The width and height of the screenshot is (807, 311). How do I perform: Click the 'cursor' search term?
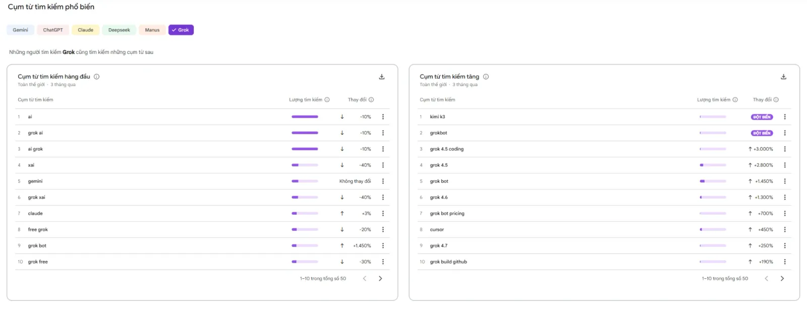tap(437, 229)
